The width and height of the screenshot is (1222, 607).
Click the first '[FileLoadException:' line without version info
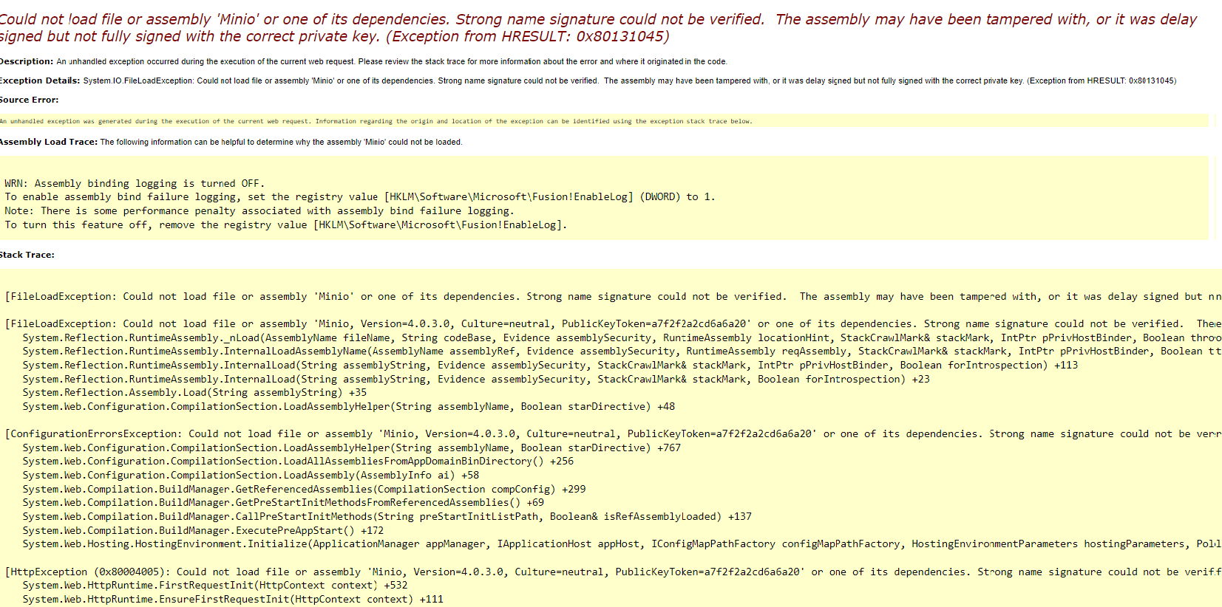point(613,297)
